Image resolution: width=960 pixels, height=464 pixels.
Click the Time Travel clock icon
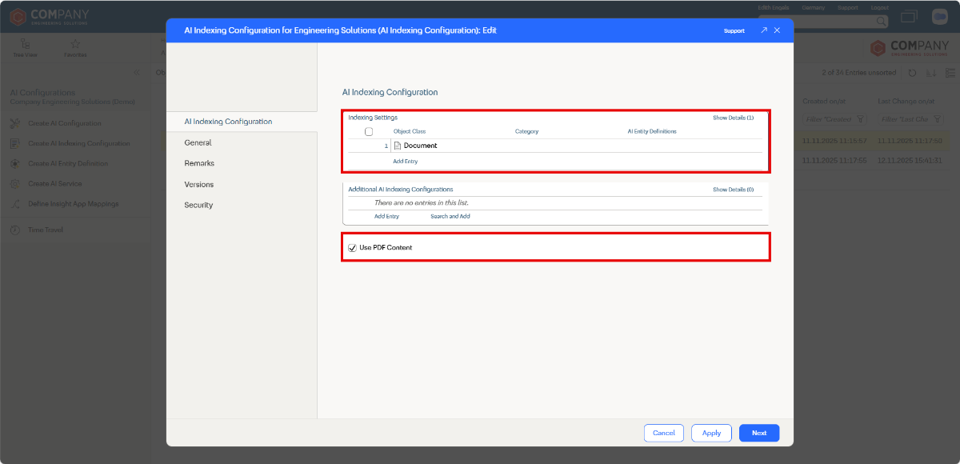(15, 230)
